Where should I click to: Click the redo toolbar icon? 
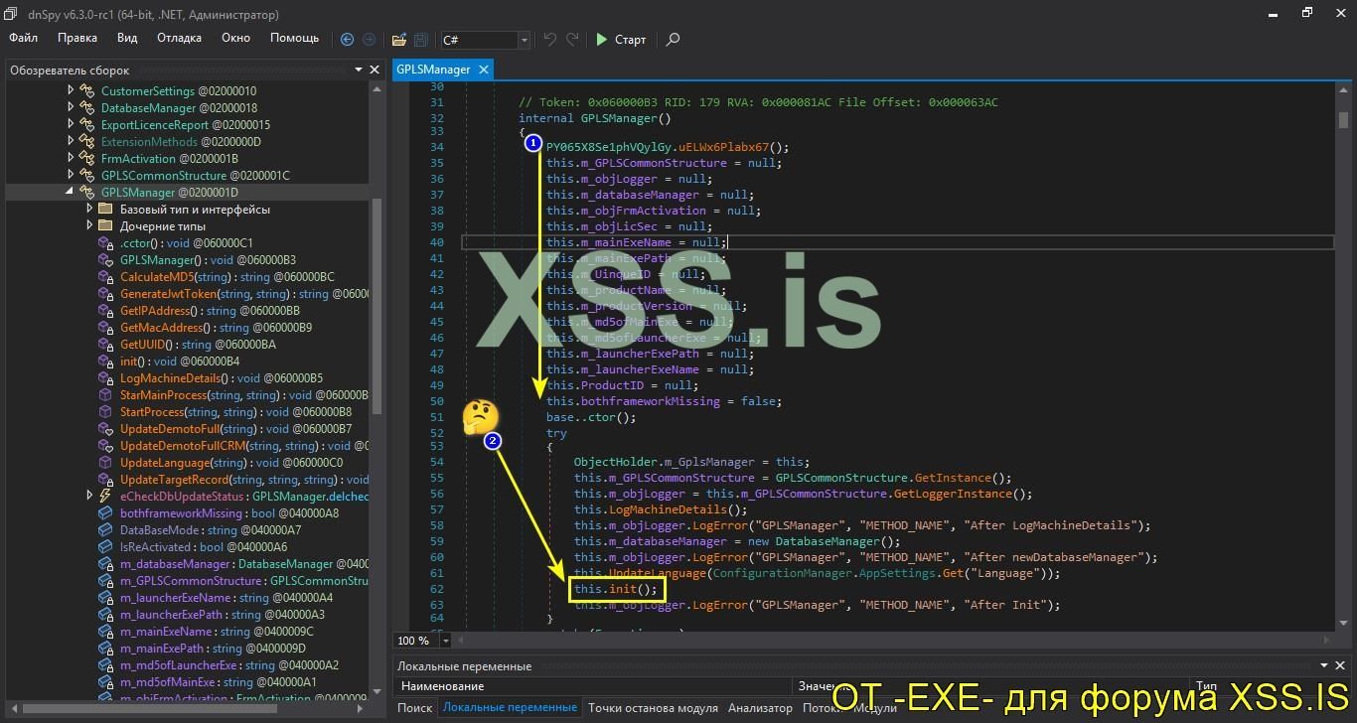point(572,40)
